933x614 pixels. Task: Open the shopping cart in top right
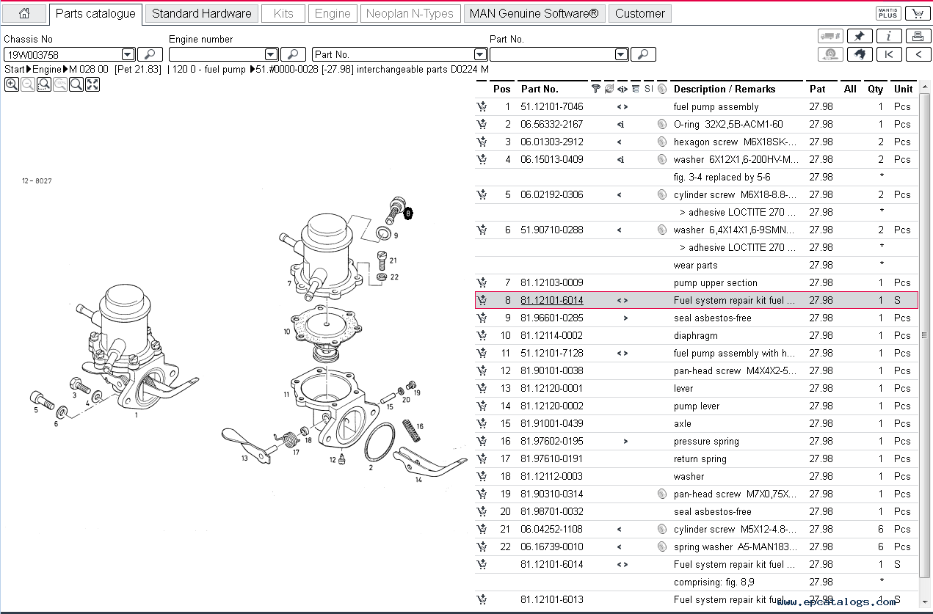(x=917, y=13)
